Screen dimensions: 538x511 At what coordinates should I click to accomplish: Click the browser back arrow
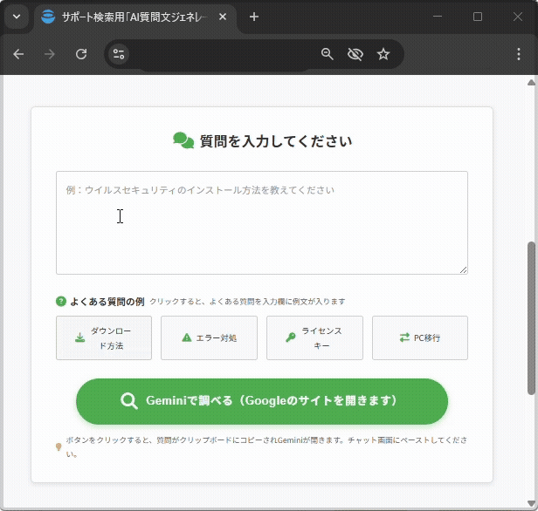pyautogui.click(x=18, y=54)
